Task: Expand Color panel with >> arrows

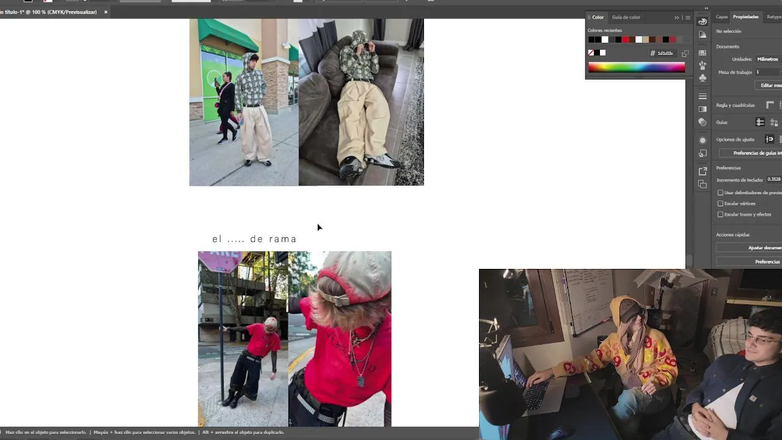Action: 676,18
